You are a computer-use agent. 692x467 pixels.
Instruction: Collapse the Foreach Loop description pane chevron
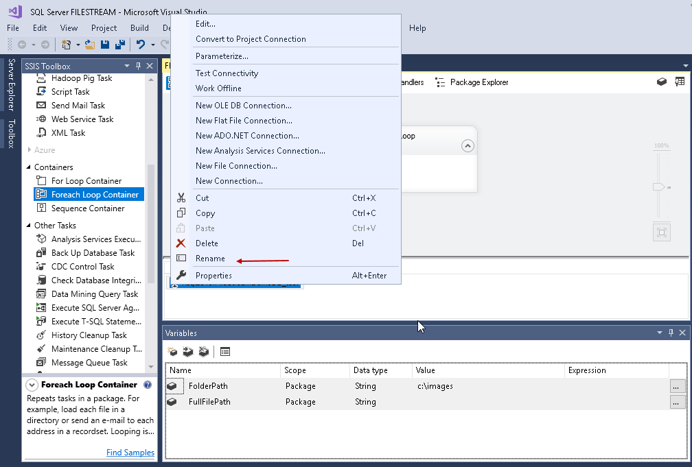[32, 385]
